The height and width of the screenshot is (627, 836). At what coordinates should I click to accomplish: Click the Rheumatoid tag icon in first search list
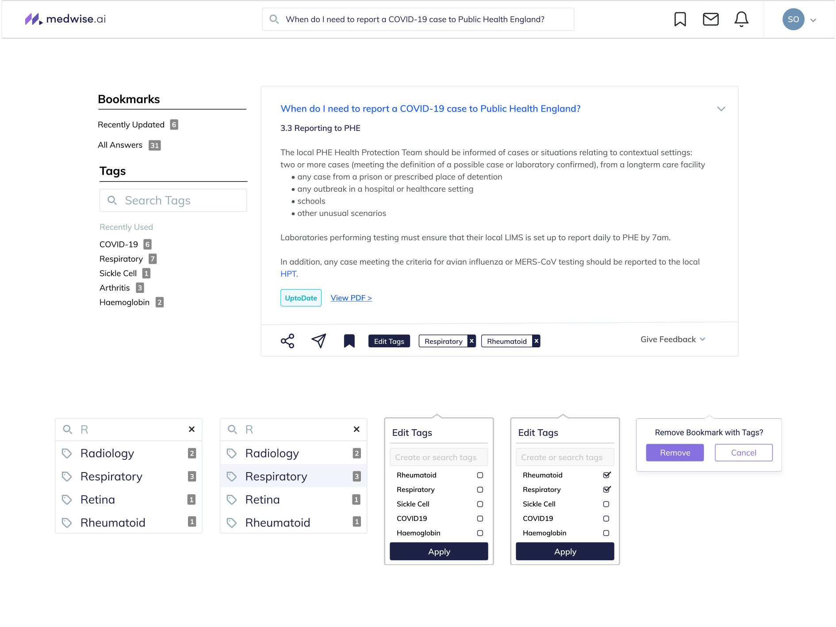click(x=67, y=523)
